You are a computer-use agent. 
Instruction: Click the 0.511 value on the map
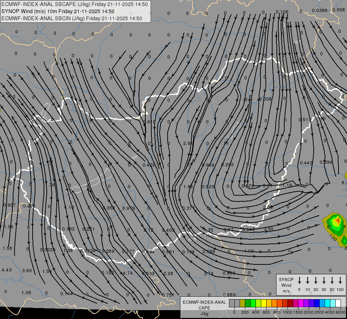tap(304, 119)
